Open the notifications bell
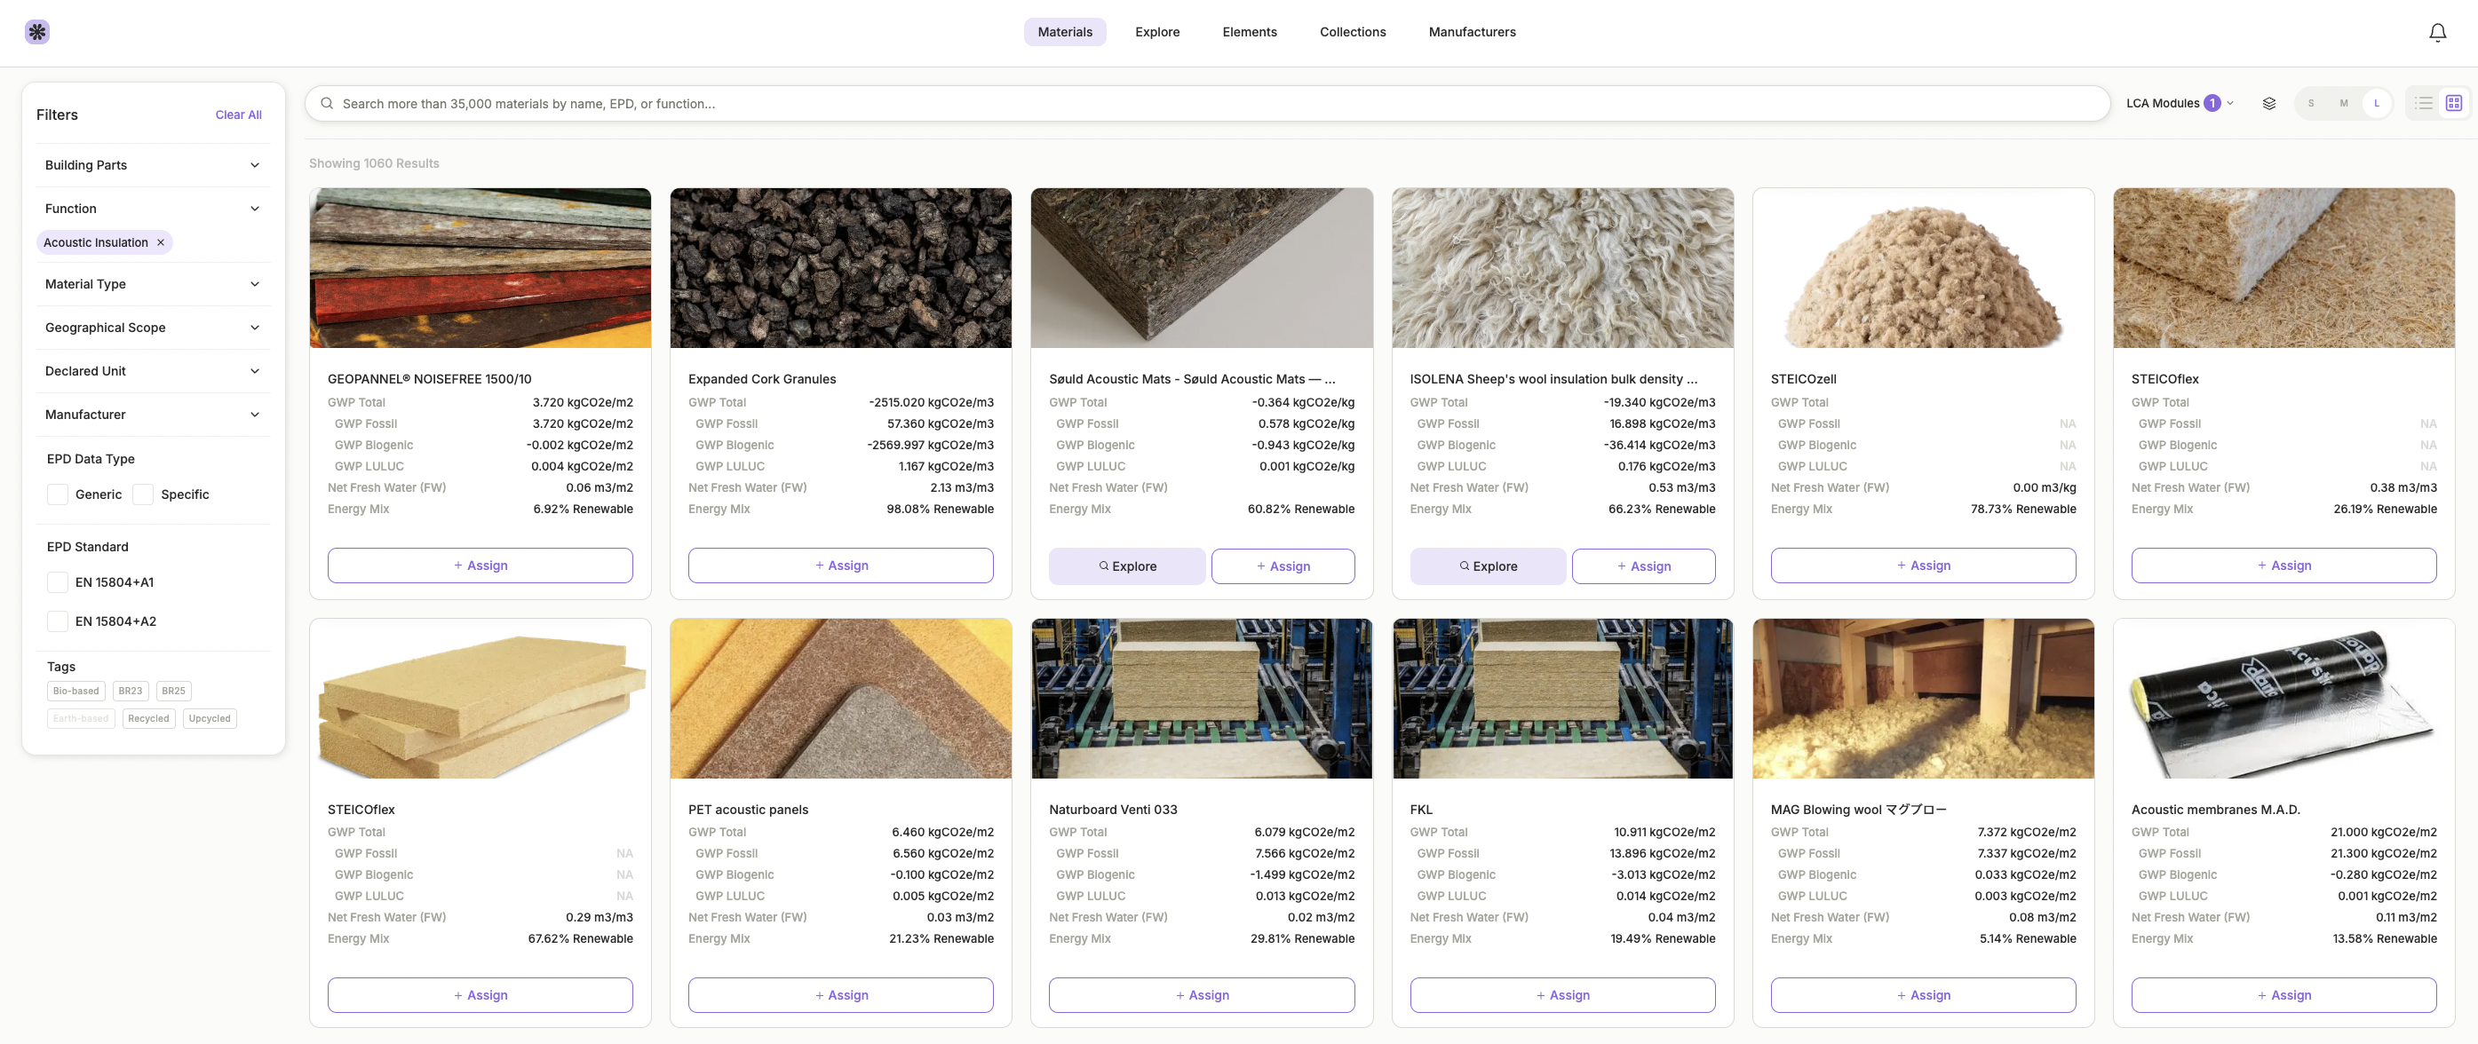 (x=2436, y=33)
